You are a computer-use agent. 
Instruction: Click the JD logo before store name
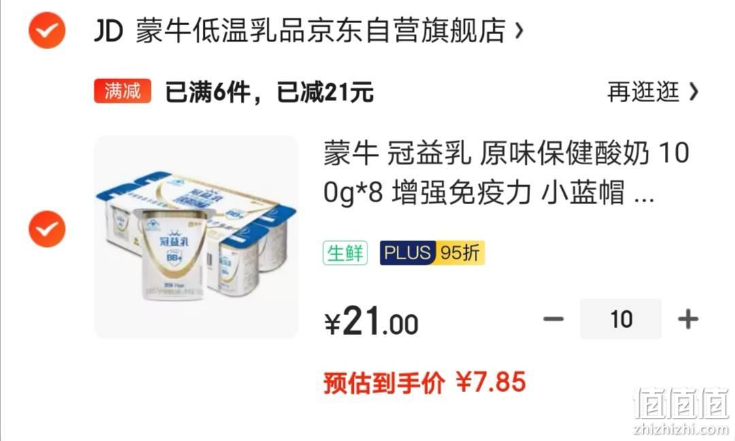pyautogui.click(x=108, y=31)
